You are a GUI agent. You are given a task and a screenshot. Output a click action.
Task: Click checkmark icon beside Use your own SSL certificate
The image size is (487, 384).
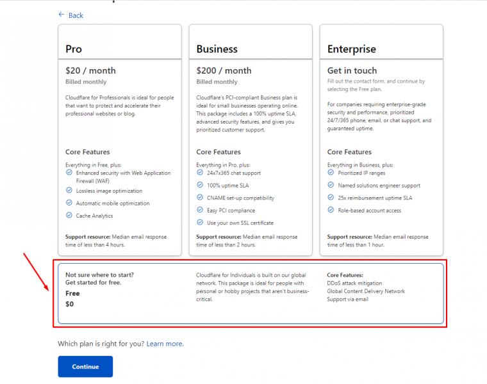pyautogui.click(x=200, y=222)
